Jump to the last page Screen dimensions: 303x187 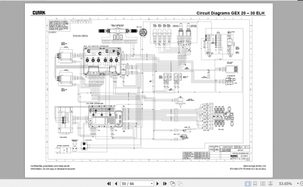(x=165, y=183)
